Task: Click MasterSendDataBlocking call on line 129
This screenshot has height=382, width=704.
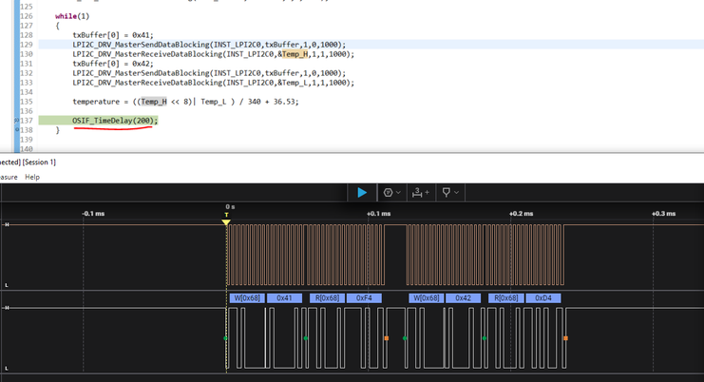Action: pyautogui.click(x=209, y=45)
